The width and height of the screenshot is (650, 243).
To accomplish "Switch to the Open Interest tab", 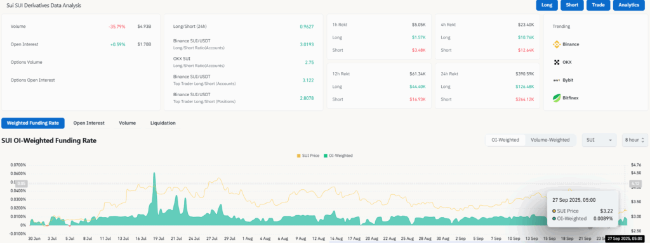I will tap(89, 123).
